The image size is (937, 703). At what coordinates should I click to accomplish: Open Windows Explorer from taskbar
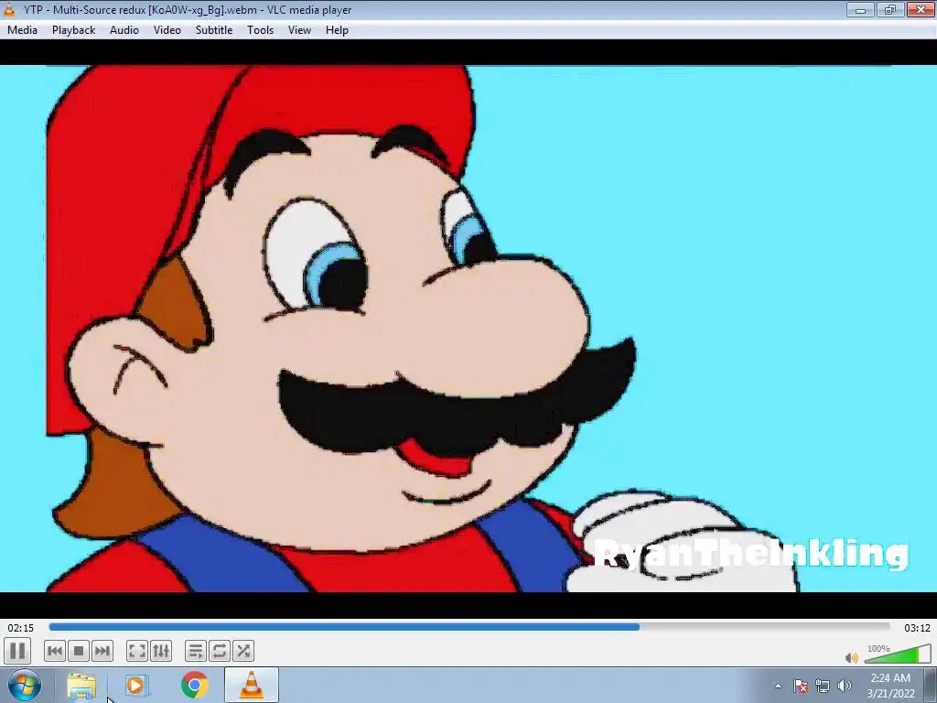[81, 686]
